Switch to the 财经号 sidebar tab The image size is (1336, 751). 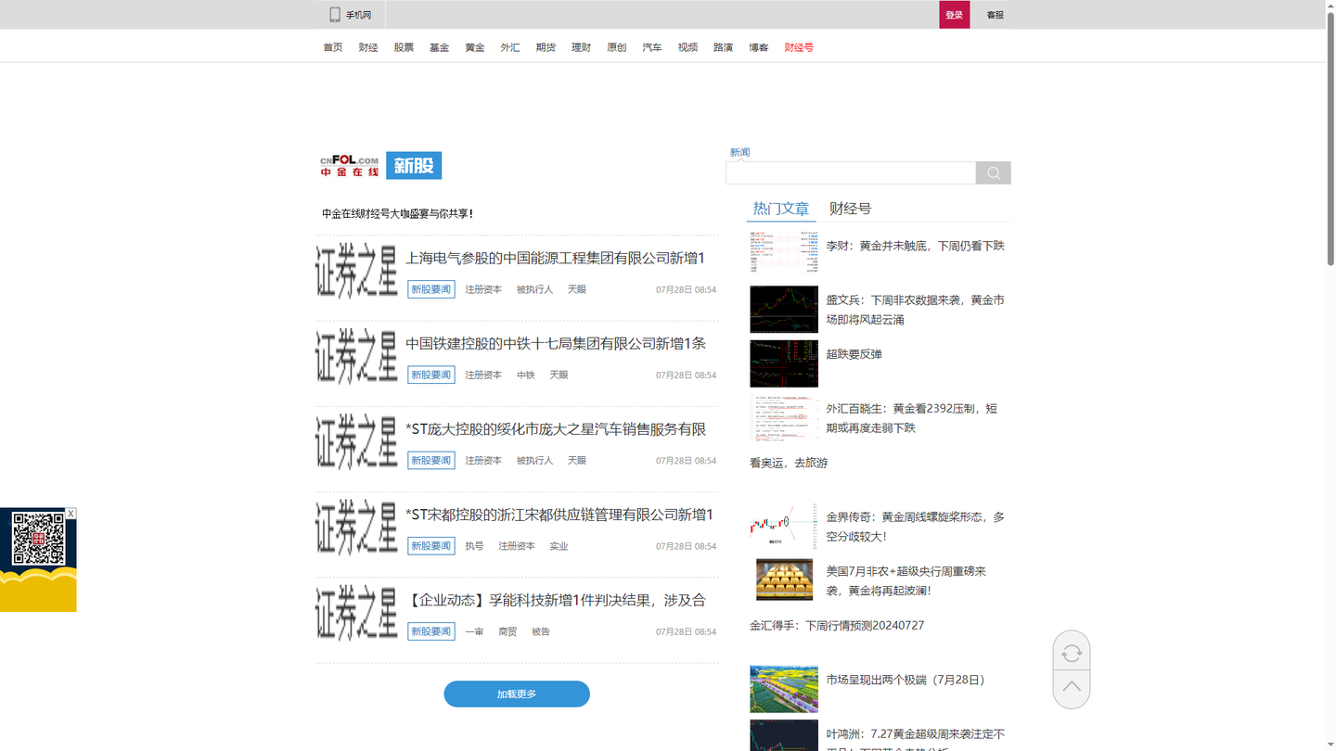tap(850, 209)
